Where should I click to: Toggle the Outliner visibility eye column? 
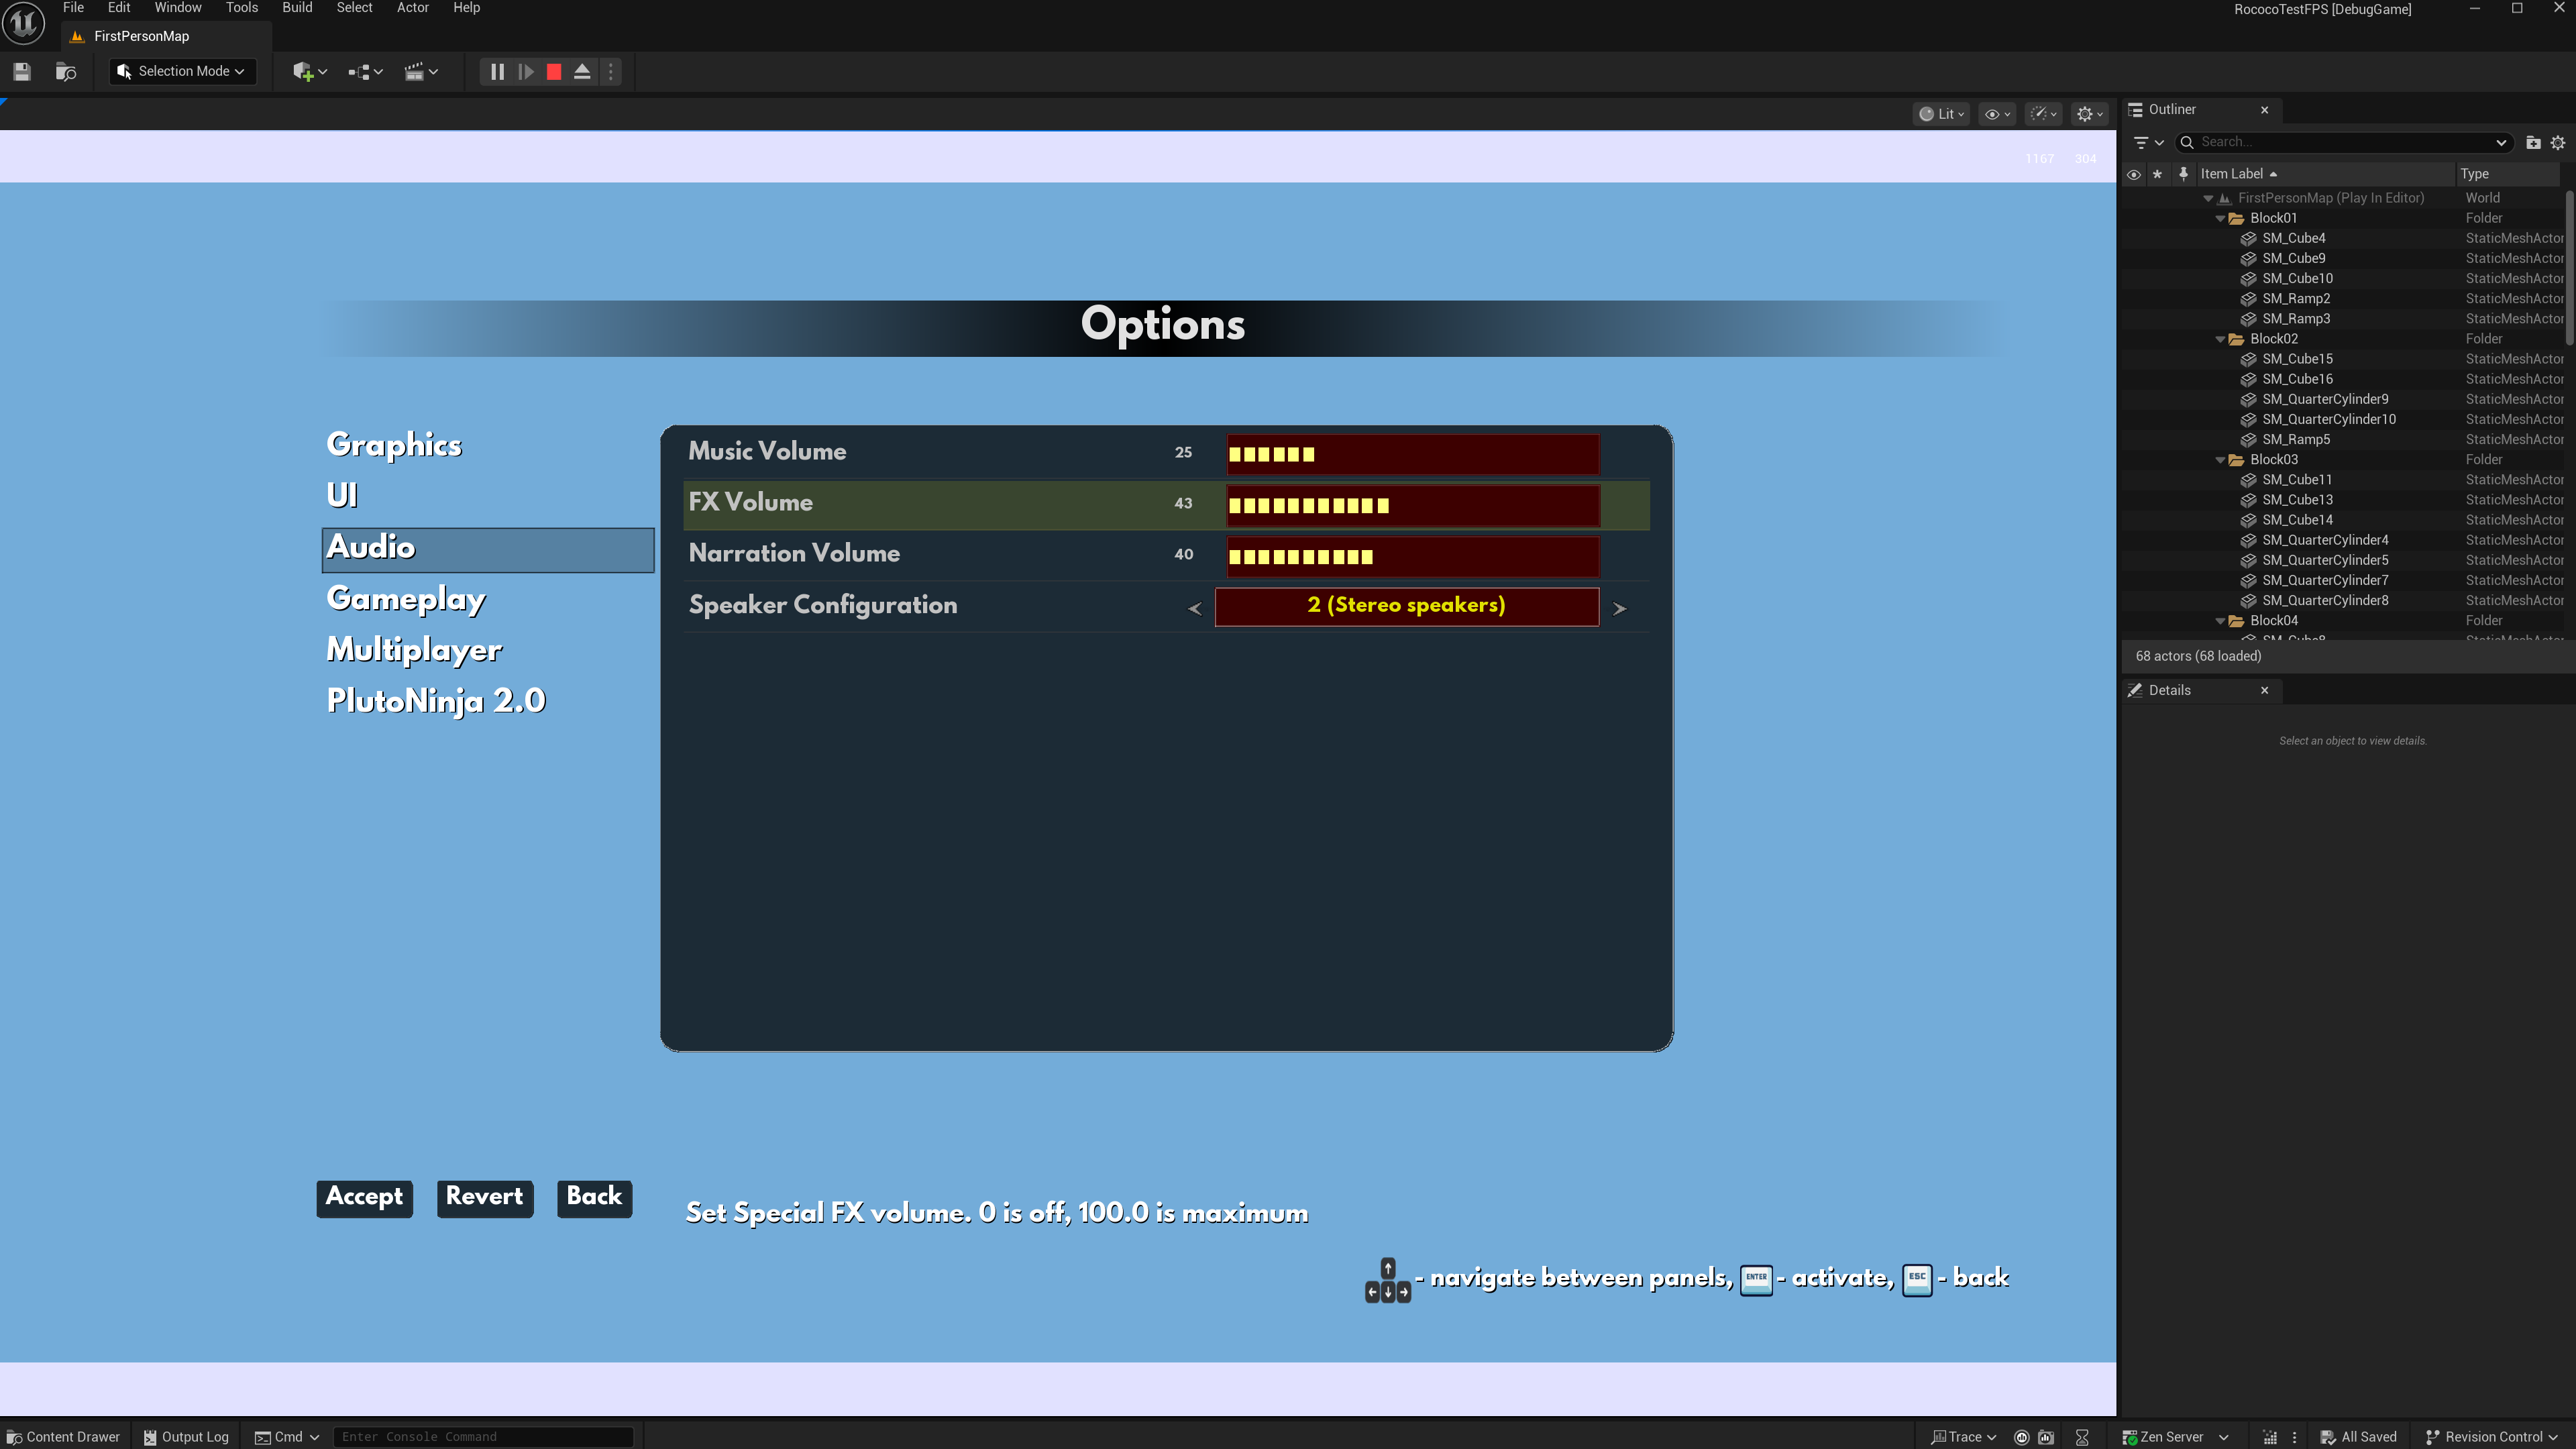(2133, 174)
